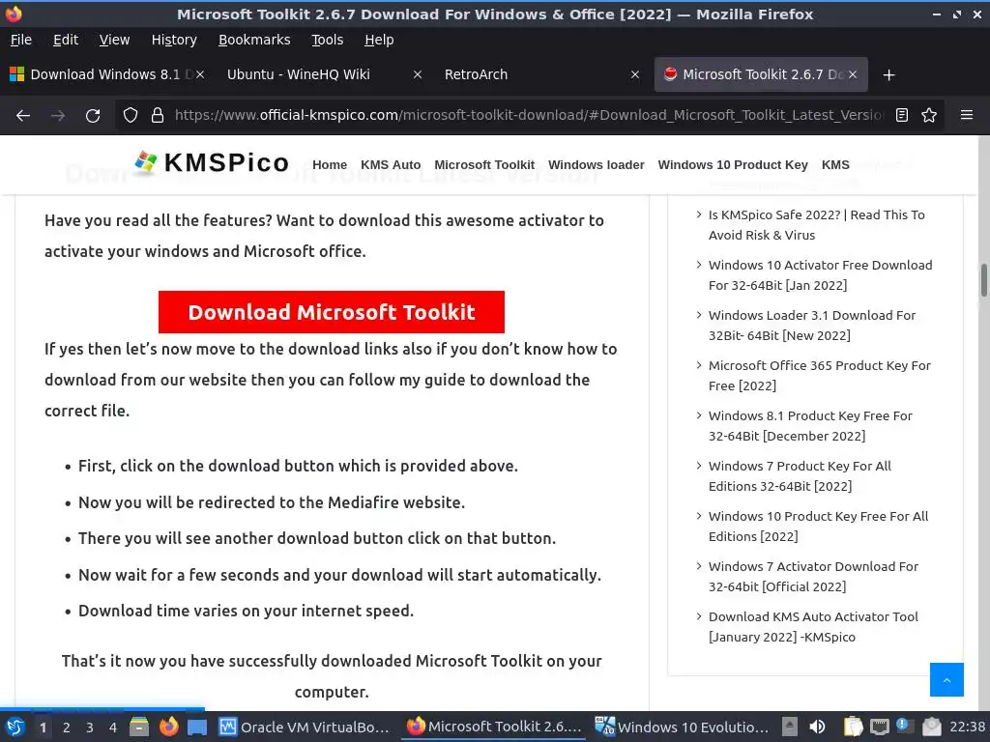Screen dimensions: 990x742
Task: Open the Edit menu
Action: click(66, 40)
